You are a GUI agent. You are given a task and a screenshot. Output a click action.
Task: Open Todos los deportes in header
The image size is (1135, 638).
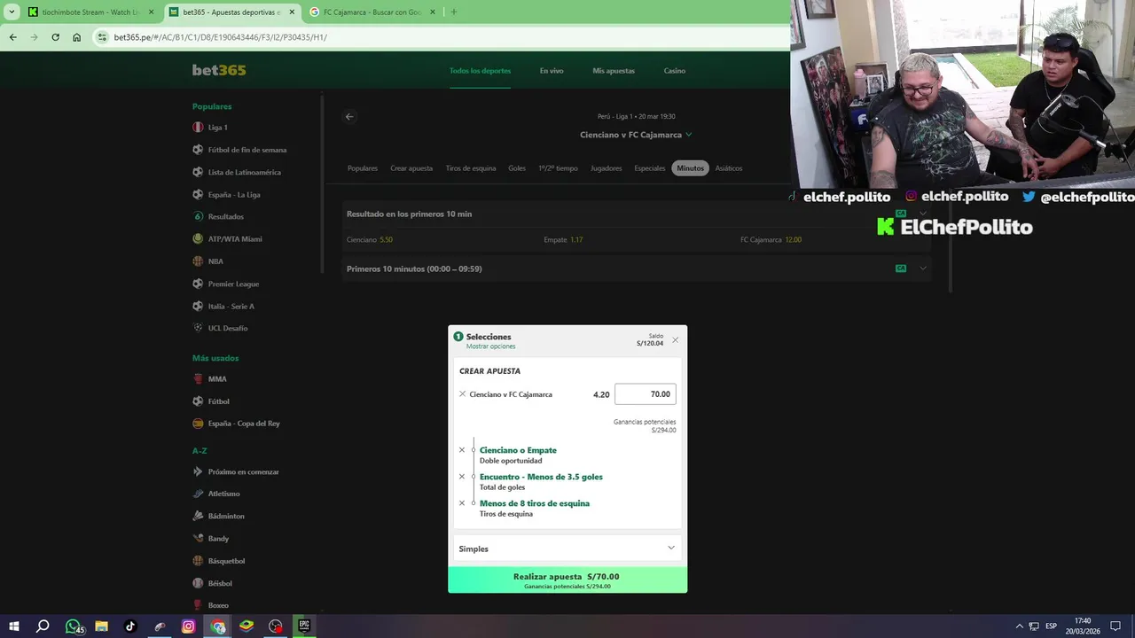coord(480,71)
